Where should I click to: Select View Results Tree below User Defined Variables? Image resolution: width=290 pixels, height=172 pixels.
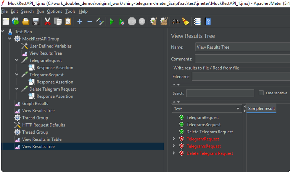[46, 53]
